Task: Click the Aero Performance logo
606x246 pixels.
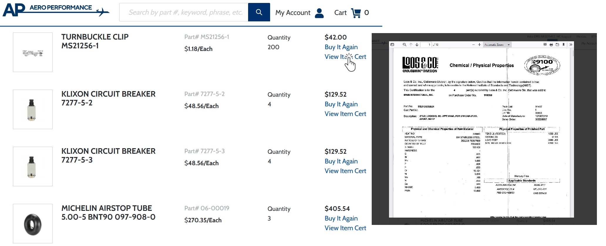Action: (56, 10)
